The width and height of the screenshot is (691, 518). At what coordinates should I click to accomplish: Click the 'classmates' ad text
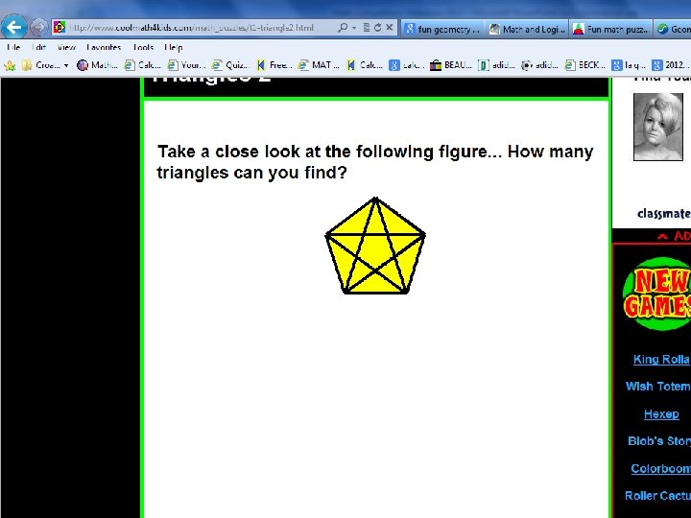click(x=663, y=214)
